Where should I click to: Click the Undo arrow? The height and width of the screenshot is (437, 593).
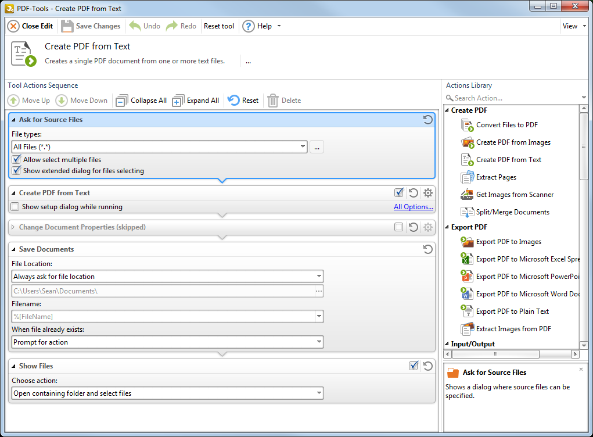tap(135, 26)
